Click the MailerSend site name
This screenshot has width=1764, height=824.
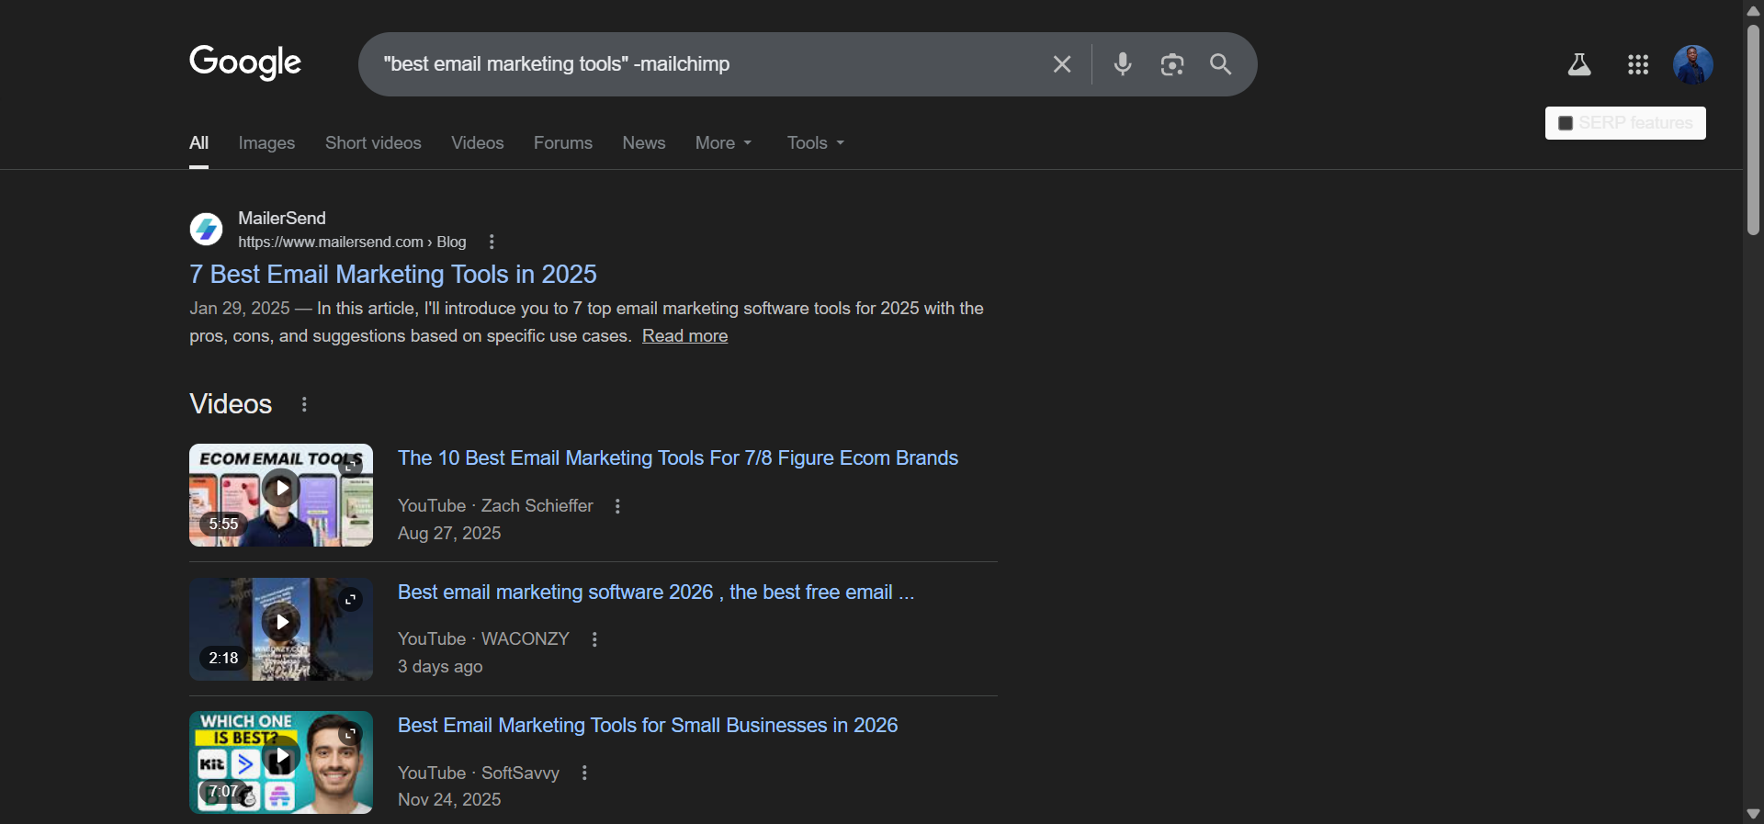(x=282, y=218)
